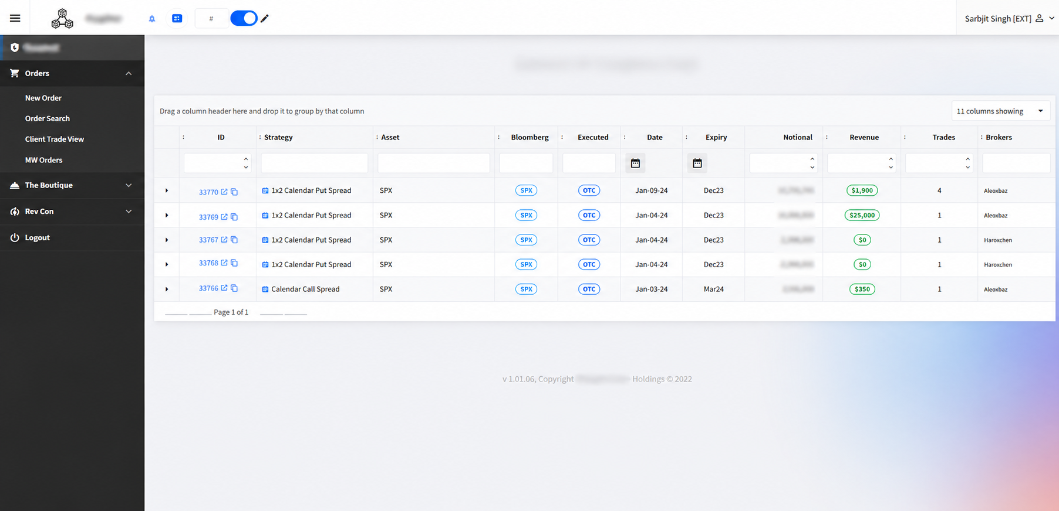Copy order 33768 icon
The height and width of the screenshot is (511, 1059).
(x=234, y=263)
